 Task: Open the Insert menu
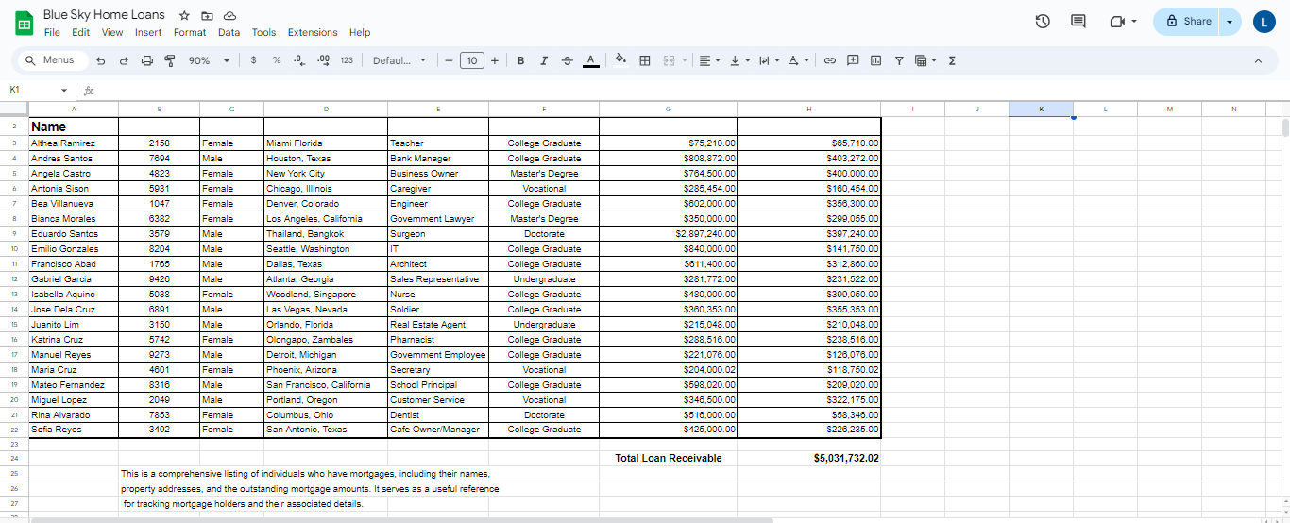click(148, 32)
